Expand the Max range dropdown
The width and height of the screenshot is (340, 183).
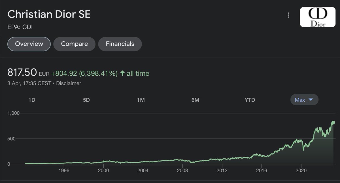coord(304,100)
